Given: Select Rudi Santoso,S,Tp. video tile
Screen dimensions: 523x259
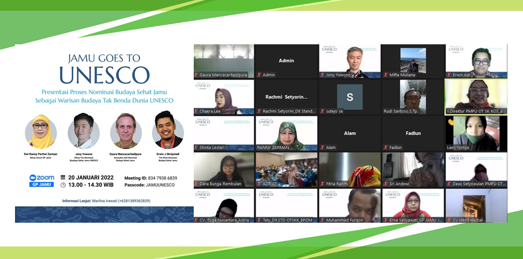Looking at the screenshot, I should [x=413, y=97].
